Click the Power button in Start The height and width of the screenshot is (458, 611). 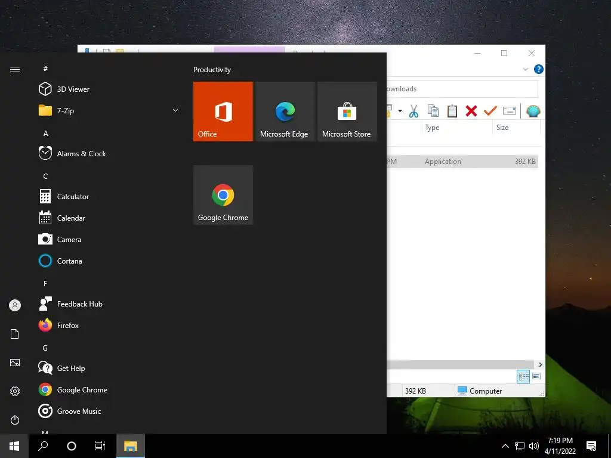[15, 420]
